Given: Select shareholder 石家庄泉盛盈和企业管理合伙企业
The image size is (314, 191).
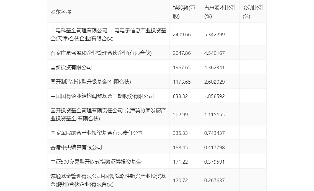Looking at the screenshot, I should 101,53.
